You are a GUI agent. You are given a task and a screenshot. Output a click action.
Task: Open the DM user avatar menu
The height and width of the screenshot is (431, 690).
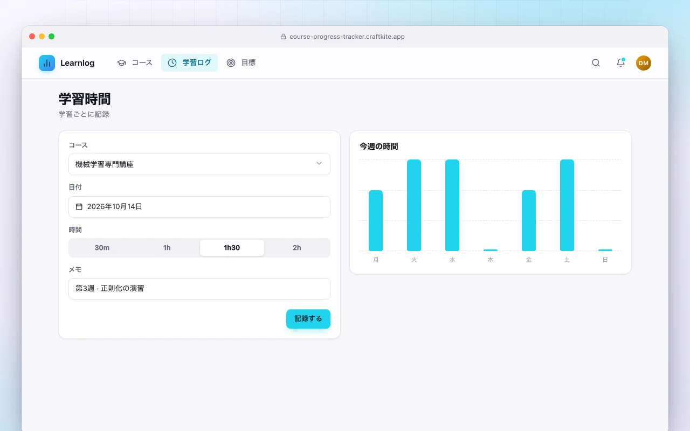click(x=644, y=63)
